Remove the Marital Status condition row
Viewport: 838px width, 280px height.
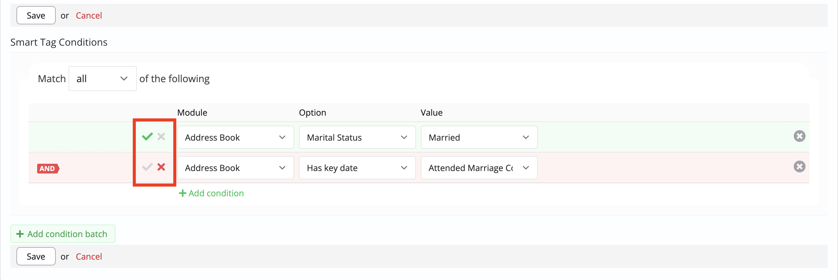tap(799, 136)
